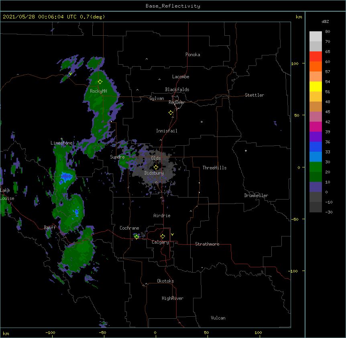Click the yellow diamond marker below Cochrane

coord(136,237)
